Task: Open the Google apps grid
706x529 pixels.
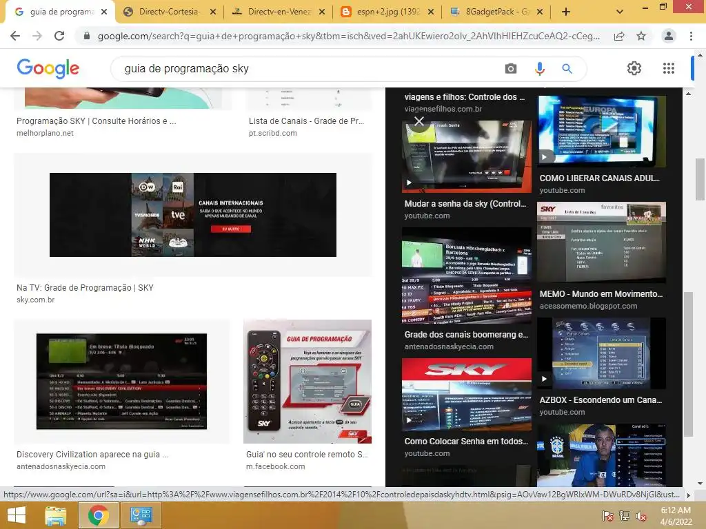Action: click(x=669, y=68)
